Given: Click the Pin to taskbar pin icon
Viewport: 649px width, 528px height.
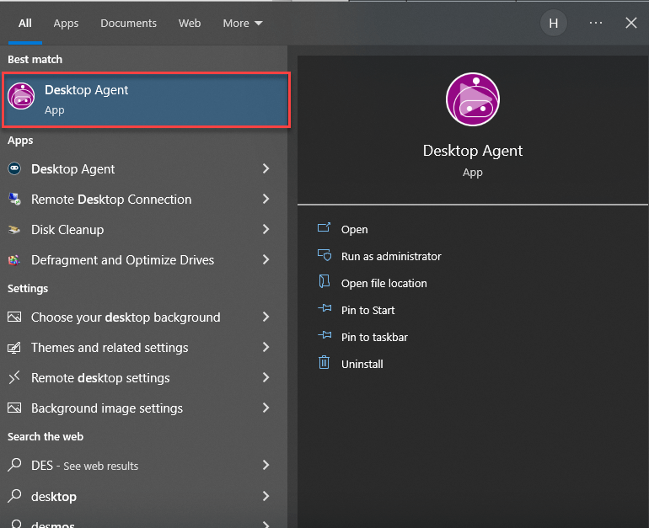Looking at the screenshot, I should (x=324, y=337).
